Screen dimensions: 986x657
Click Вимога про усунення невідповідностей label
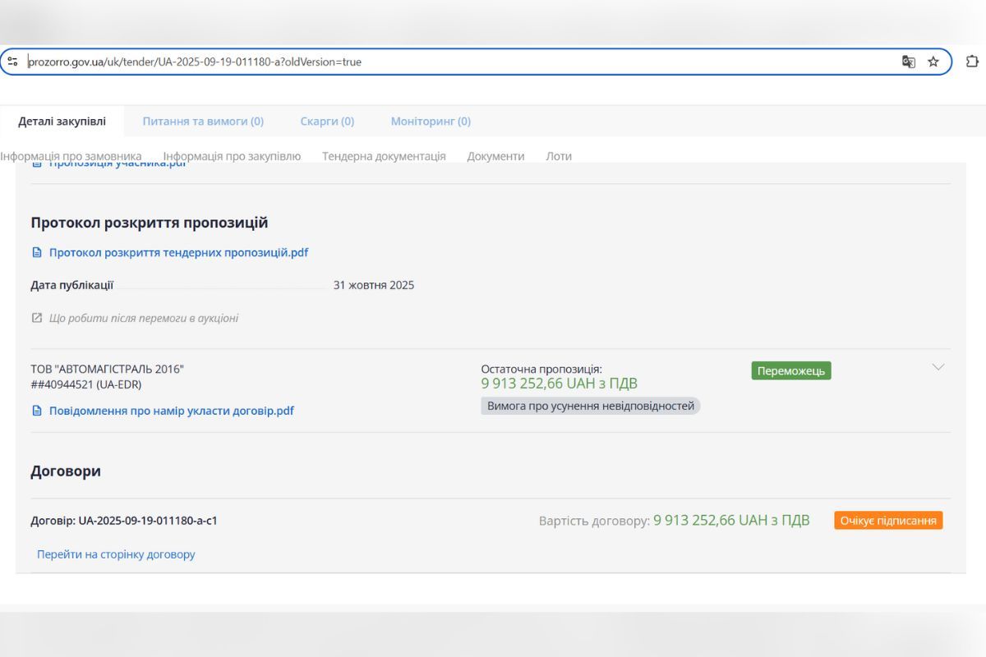(x=590, y=406)
